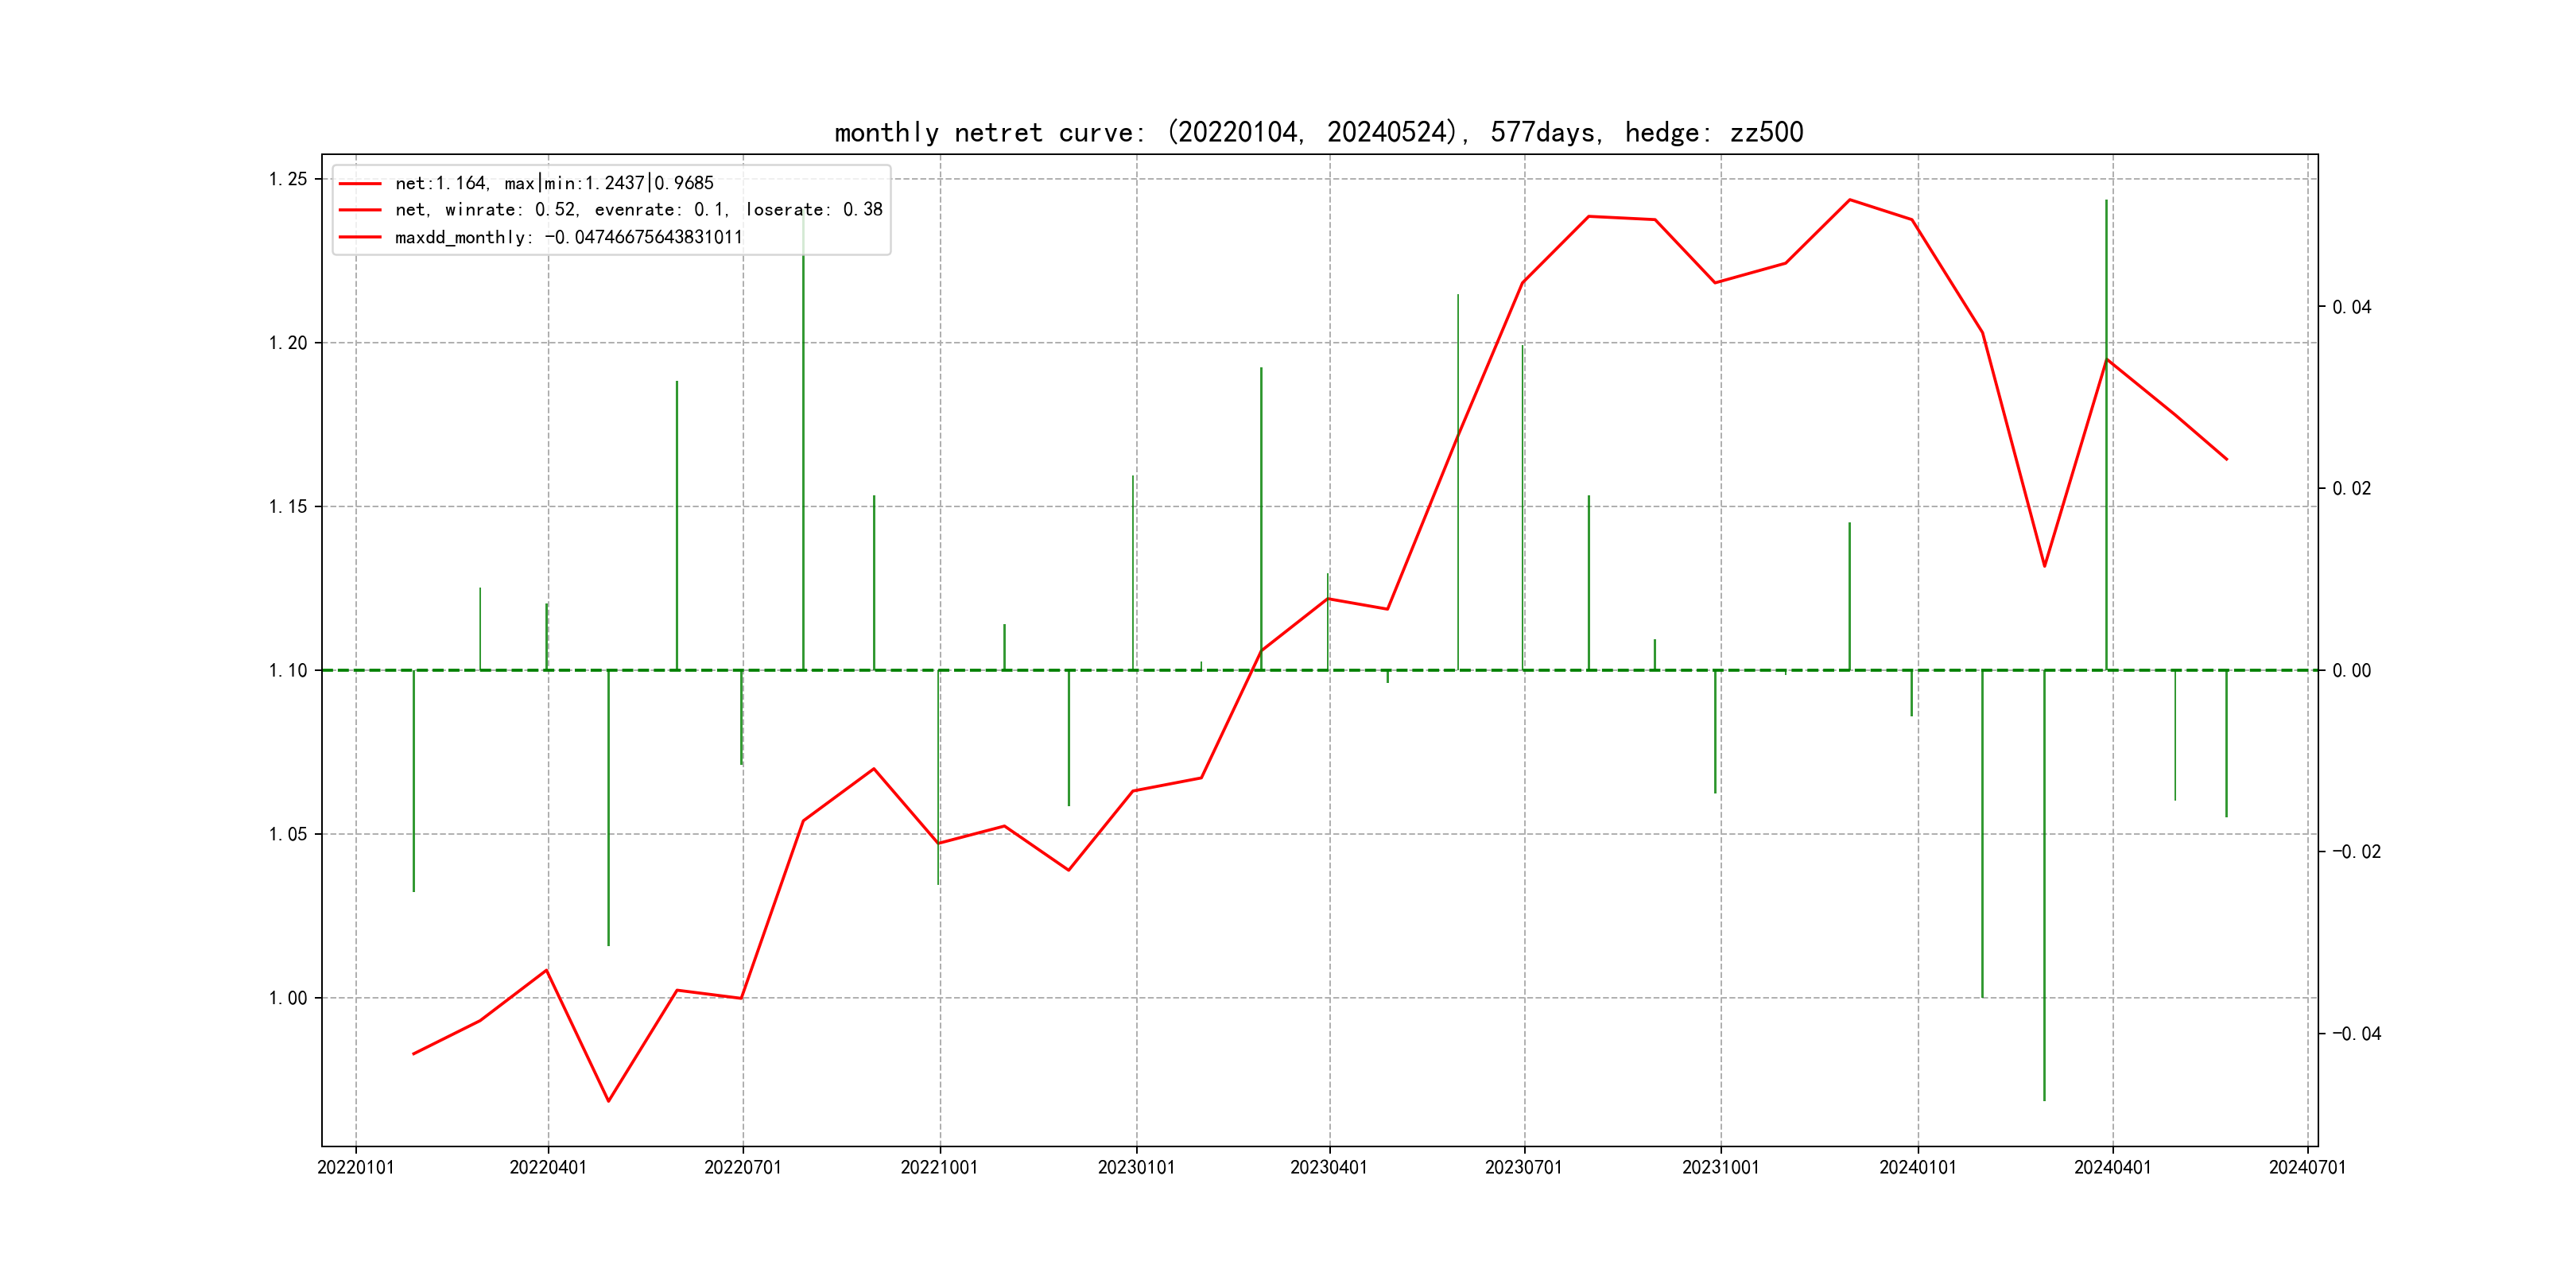Click the red curve's final endpoint
2576x1288 pixels.
[2226, 460]
